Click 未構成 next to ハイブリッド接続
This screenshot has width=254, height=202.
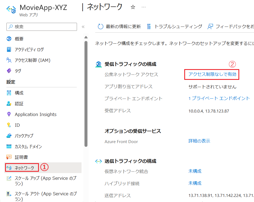[x=195, y=183]
